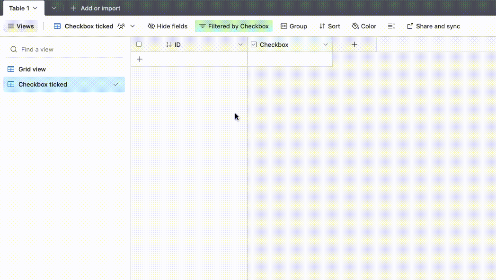Open the Filtered by Checkbox filter
The height and width of the screenshot is (280, 496).
tap(233, 26)
